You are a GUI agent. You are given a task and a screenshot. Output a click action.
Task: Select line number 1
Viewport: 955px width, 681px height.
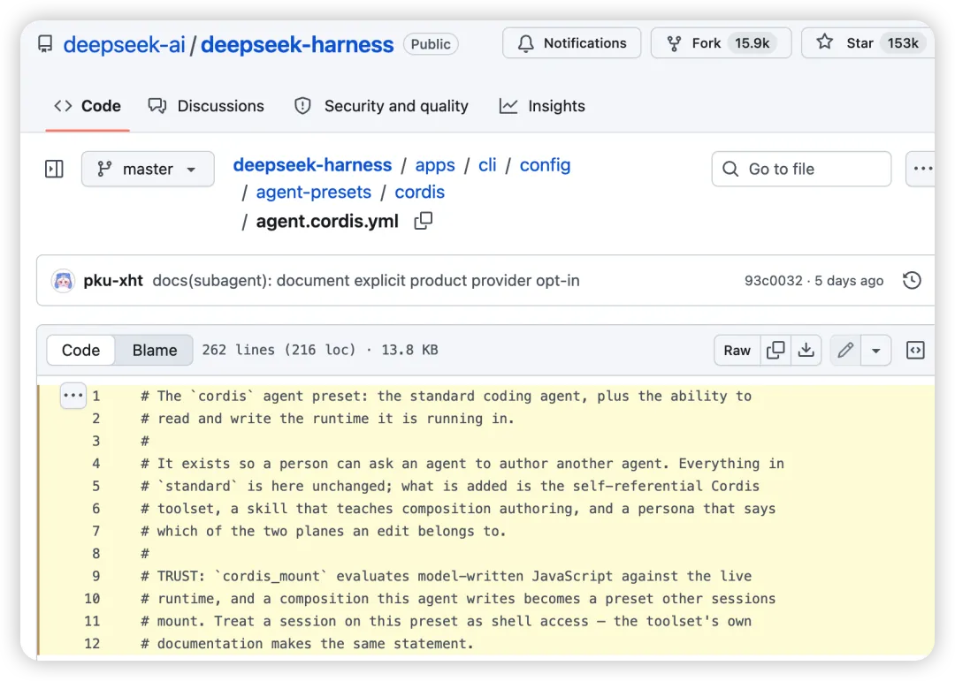[95, 397]
